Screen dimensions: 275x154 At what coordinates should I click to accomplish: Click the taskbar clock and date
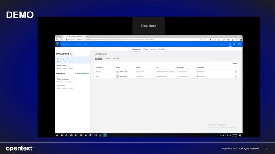tap(235, 135)
